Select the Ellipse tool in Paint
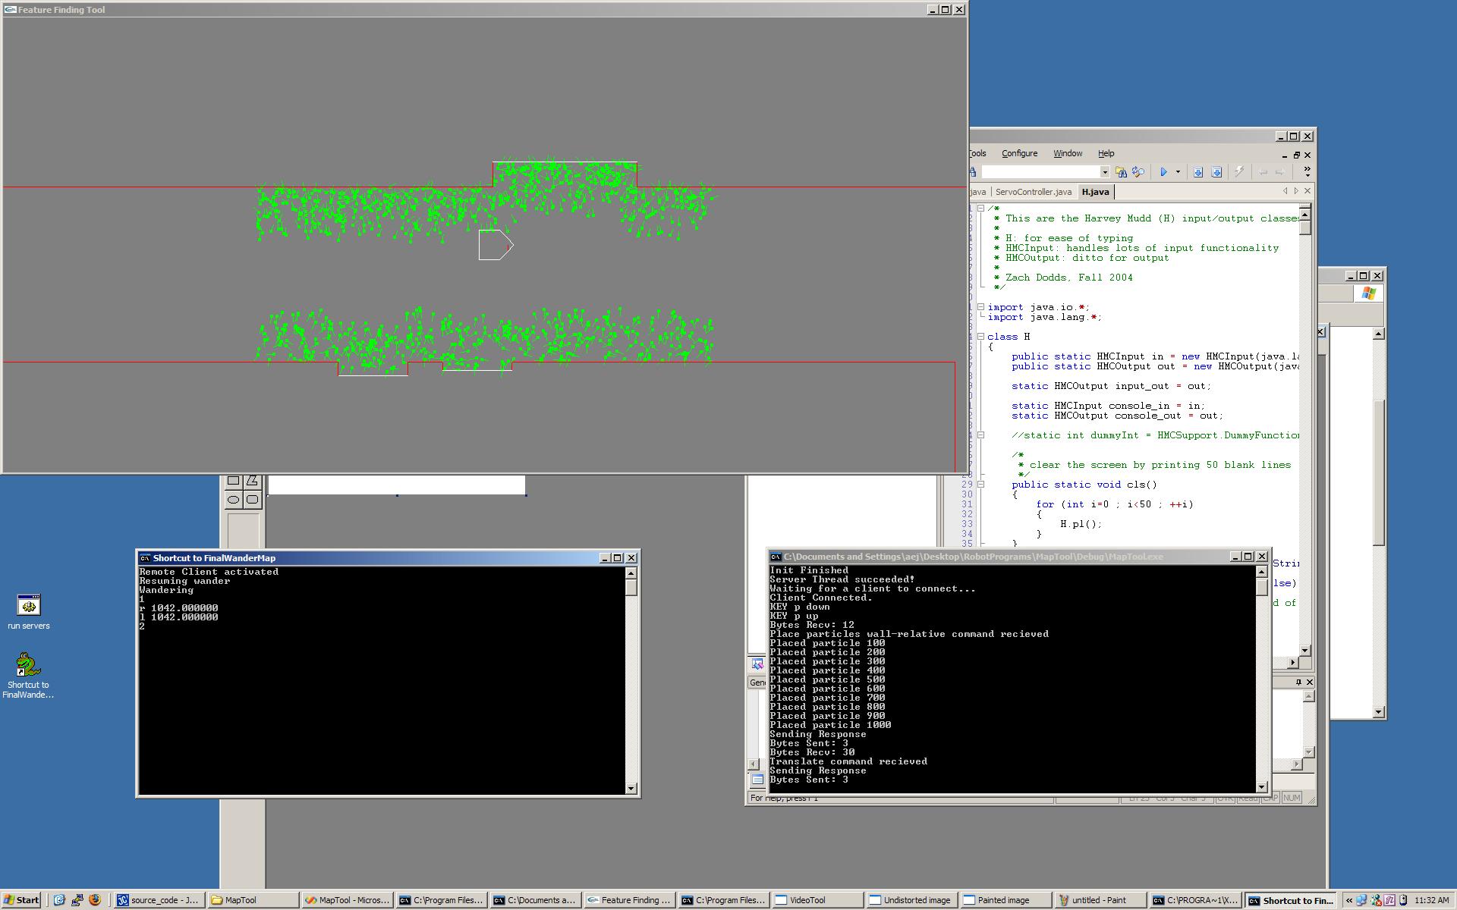This screenshot has width=1457, height=910. pyautogui.click(x=234, y=499)
